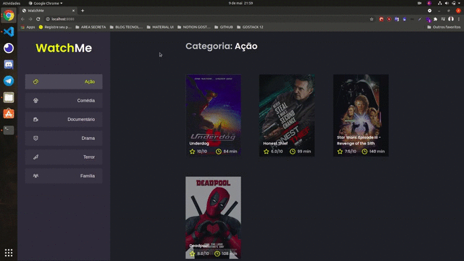Open the GOSTACK 12 bookmark folder
Viewport: 464px width, 261px height.
point(250,27)
